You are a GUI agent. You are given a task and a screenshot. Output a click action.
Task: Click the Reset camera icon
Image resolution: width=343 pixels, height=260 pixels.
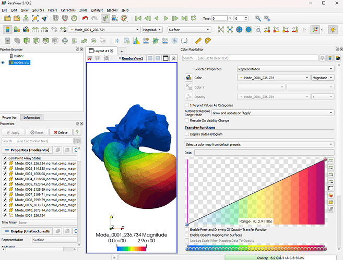[x=220, y=30]
